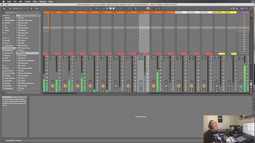This screenshot has width=255, height=143.
Task: Expand the Beat Repeat folder
Action: 17,28
